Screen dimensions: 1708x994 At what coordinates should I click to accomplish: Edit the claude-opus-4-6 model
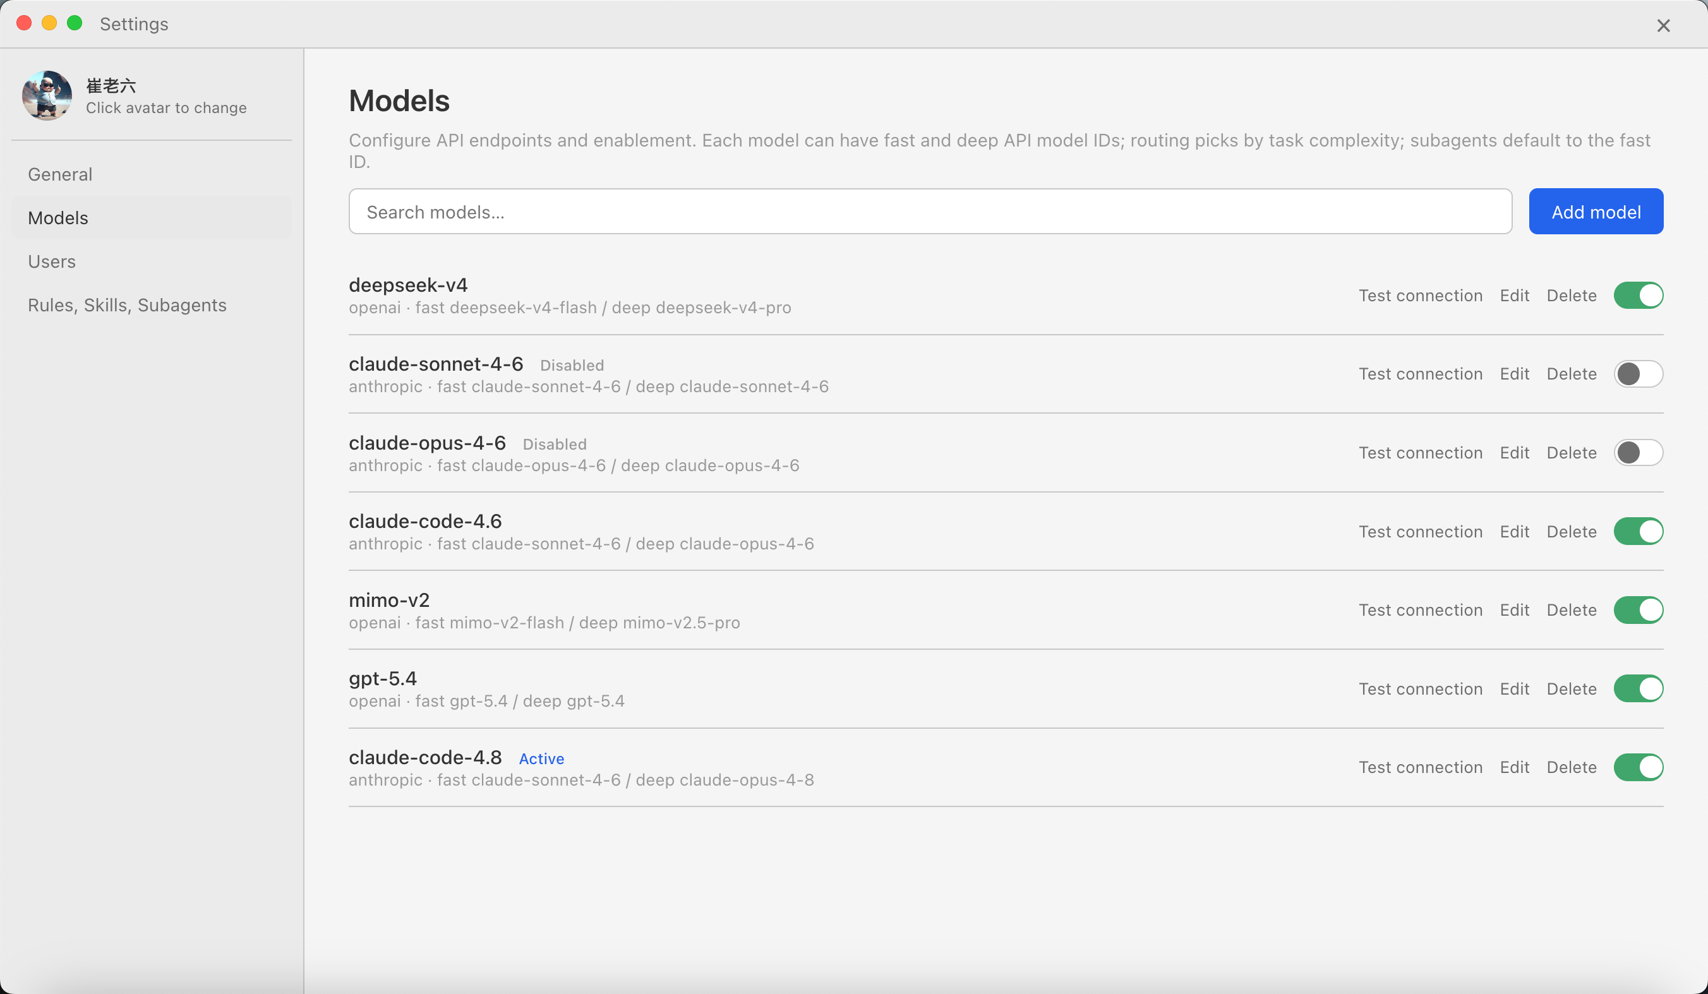click(1514, 453)
